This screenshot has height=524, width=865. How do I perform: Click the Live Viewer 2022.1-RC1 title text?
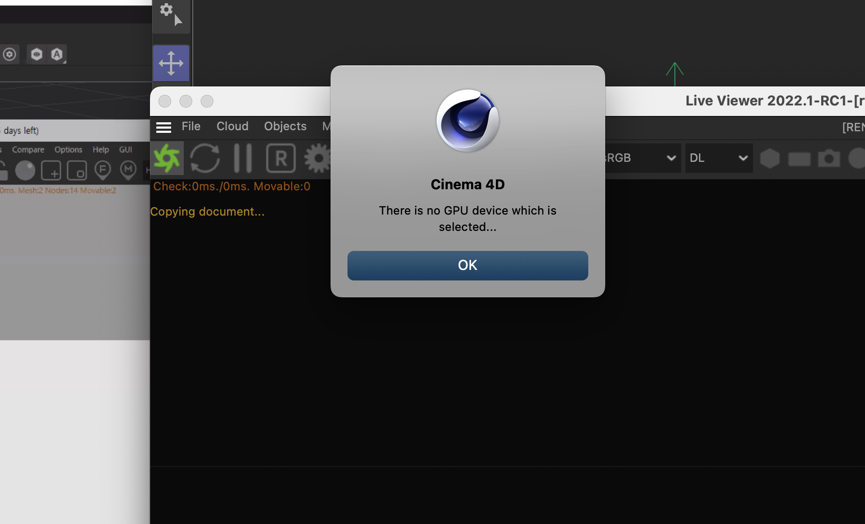tap(775, 101)
